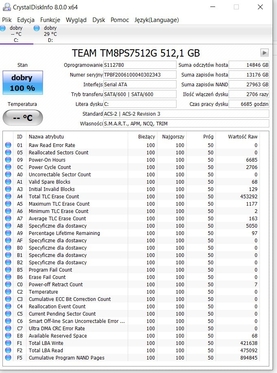Click the Suma odczytów hosta value 14846 GB

[x=249, y=65]
